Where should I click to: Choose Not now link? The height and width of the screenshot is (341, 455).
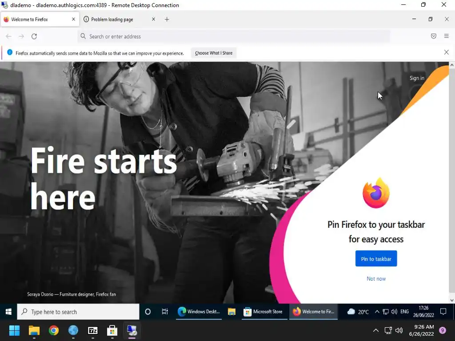(376, 279)
